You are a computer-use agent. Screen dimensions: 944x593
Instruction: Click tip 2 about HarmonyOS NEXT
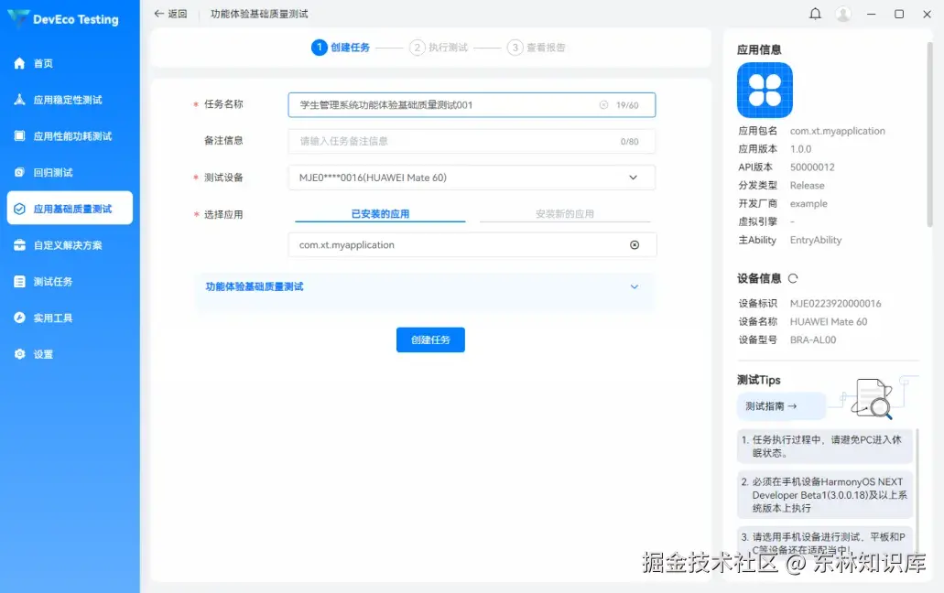pyautogui.click(x=825, y=495)
